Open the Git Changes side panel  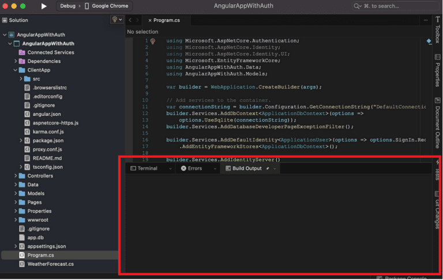tap(437, 210)
